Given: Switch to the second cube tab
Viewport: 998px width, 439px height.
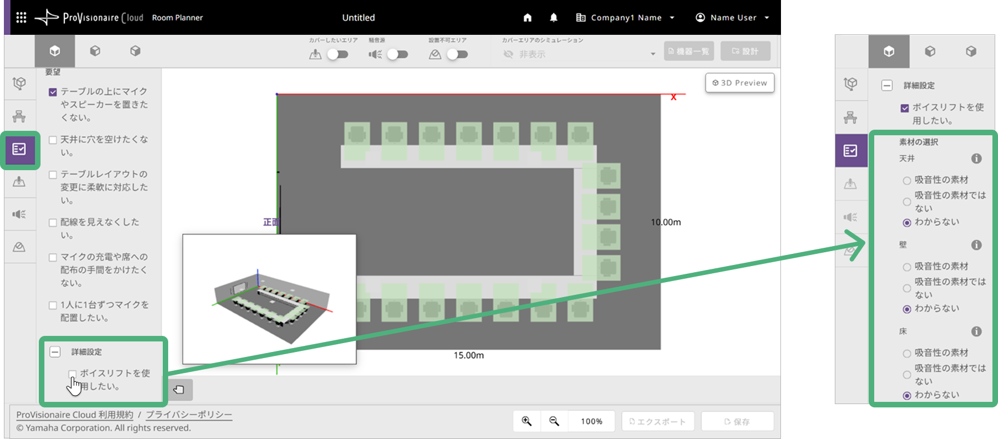Looking at the screenshot, I should click(95, 51).
